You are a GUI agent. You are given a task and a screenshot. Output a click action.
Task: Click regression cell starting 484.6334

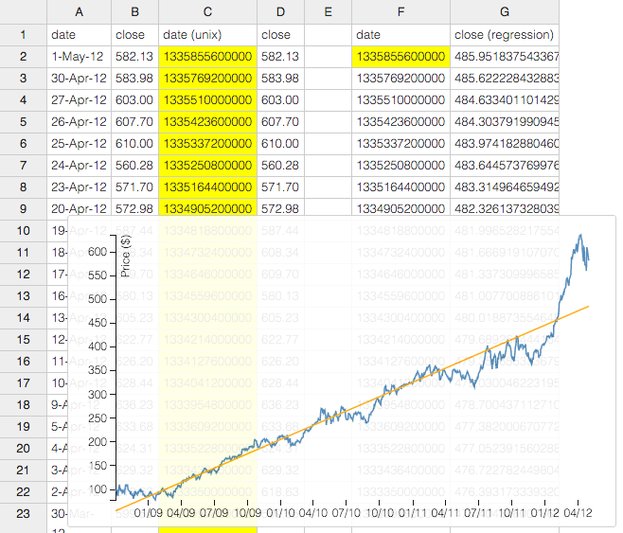tap(505, 100)
